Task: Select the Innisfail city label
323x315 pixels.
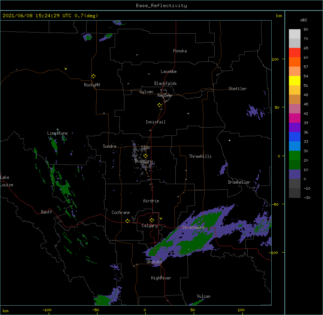Action: [x=156, y=122]
